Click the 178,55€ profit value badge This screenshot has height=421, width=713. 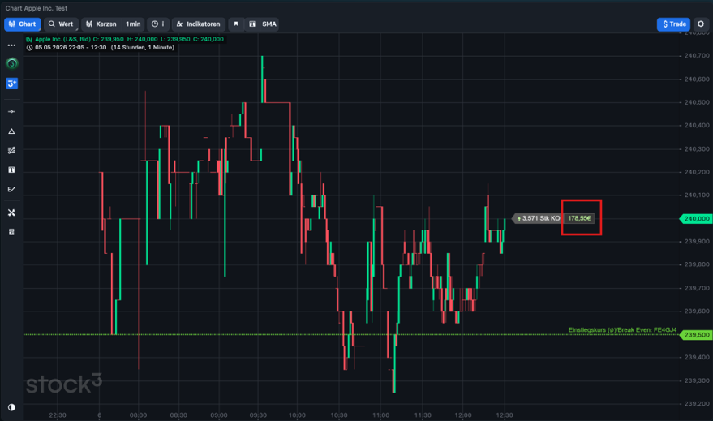[579, 219]
